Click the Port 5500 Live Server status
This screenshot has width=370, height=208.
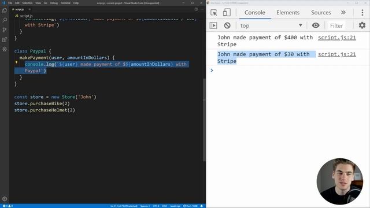point(190,206)
